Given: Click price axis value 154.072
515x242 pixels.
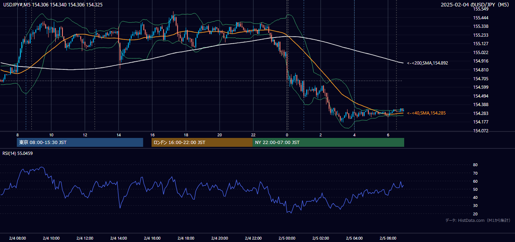Looking at the screenshot, I should tap(481, 131).
